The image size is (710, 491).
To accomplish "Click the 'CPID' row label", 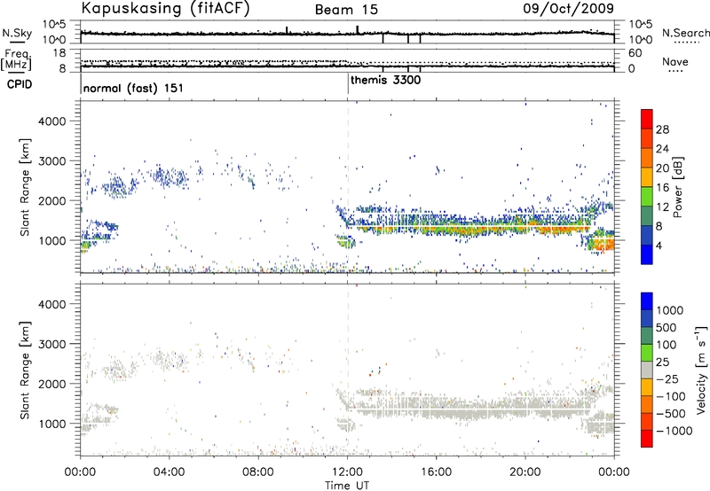I will (20, 84).
